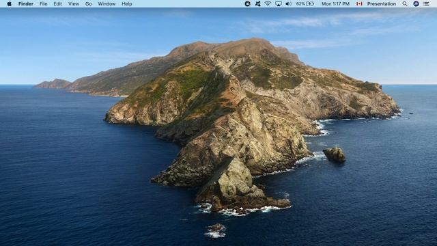Image resolution: width=437 pixels, height=246 pixels.
Task: Click the menu bar icon left of Wi-Fi
Action: (x=258, y=3)
